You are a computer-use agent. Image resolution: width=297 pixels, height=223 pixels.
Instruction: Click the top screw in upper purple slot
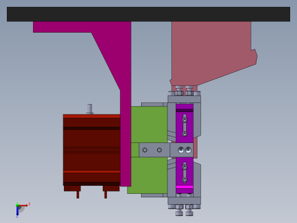184,120
